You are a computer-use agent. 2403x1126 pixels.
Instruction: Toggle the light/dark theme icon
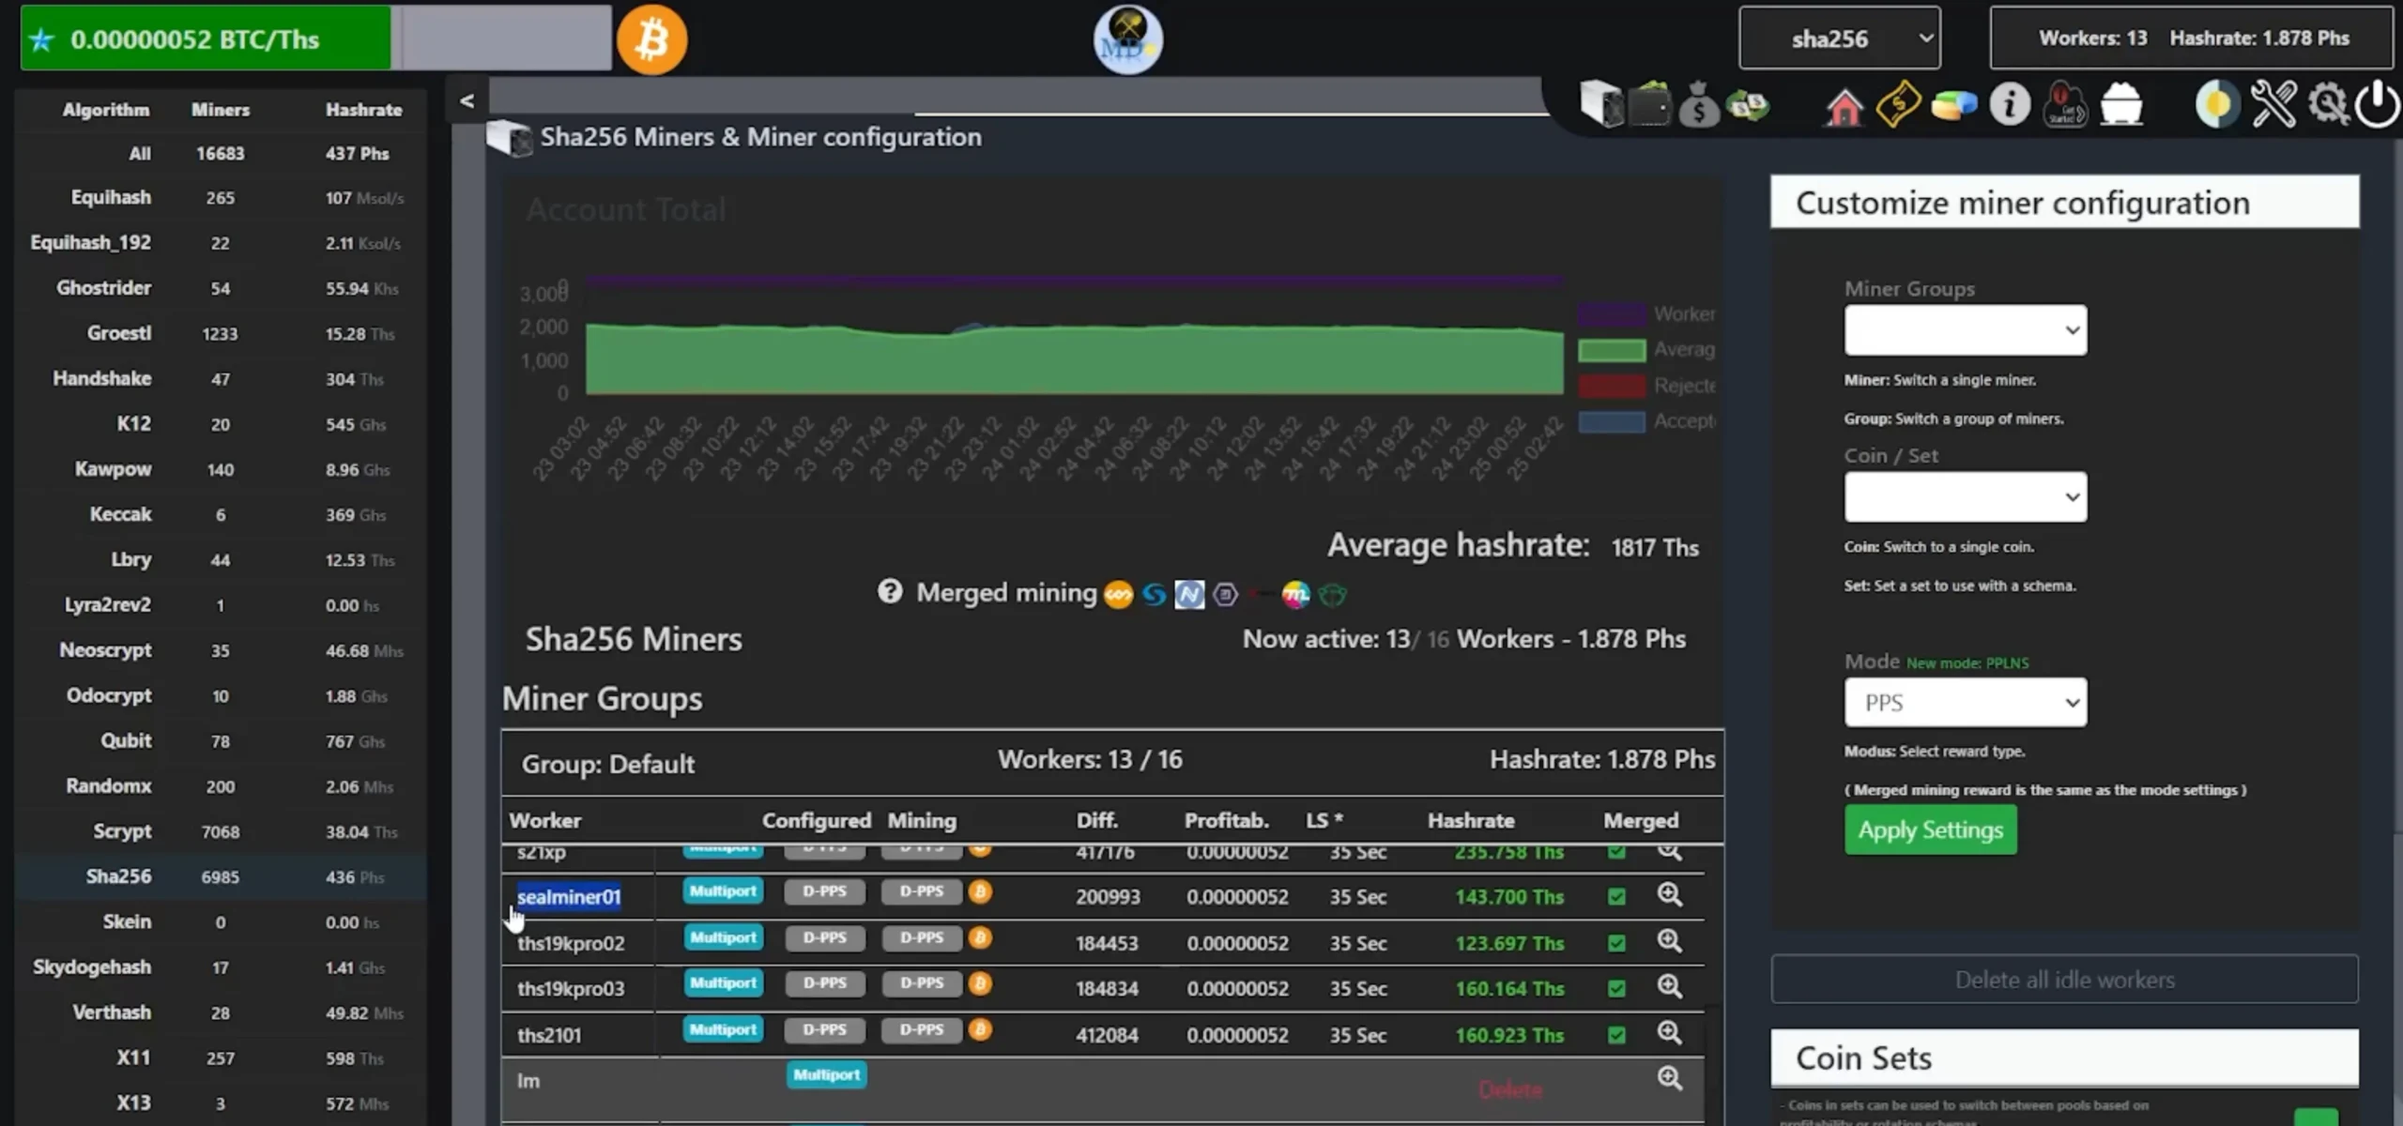2216,104
